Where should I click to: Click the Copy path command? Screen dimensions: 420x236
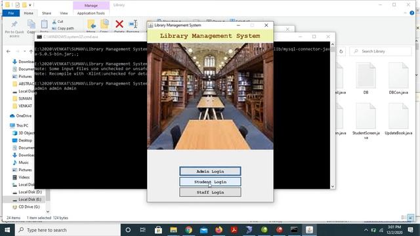(x=63, y=28)
